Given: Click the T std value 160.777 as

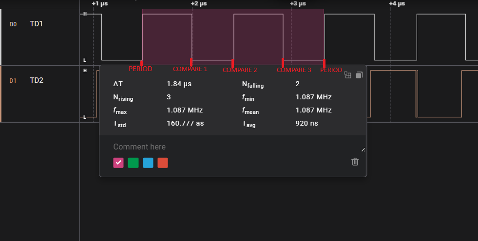Looking at the screenshot, I should tap(185, 123).
